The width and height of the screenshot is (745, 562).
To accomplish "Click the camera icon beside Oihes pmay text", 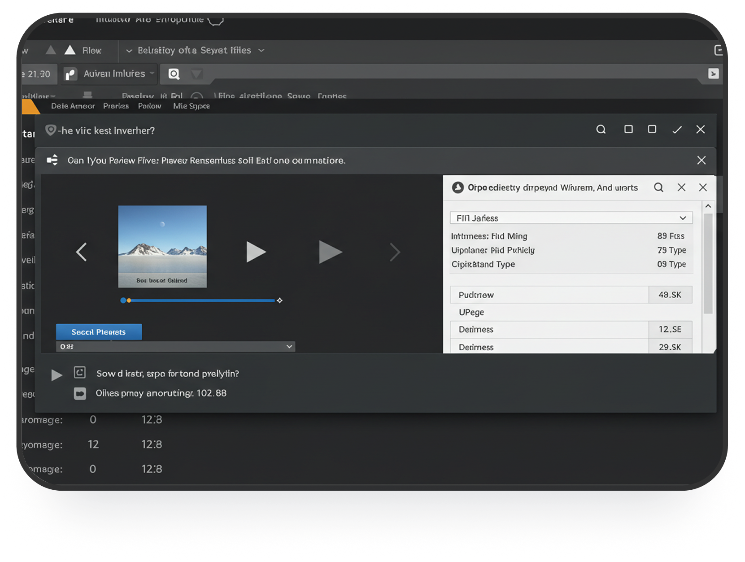I will click(80, 393).
